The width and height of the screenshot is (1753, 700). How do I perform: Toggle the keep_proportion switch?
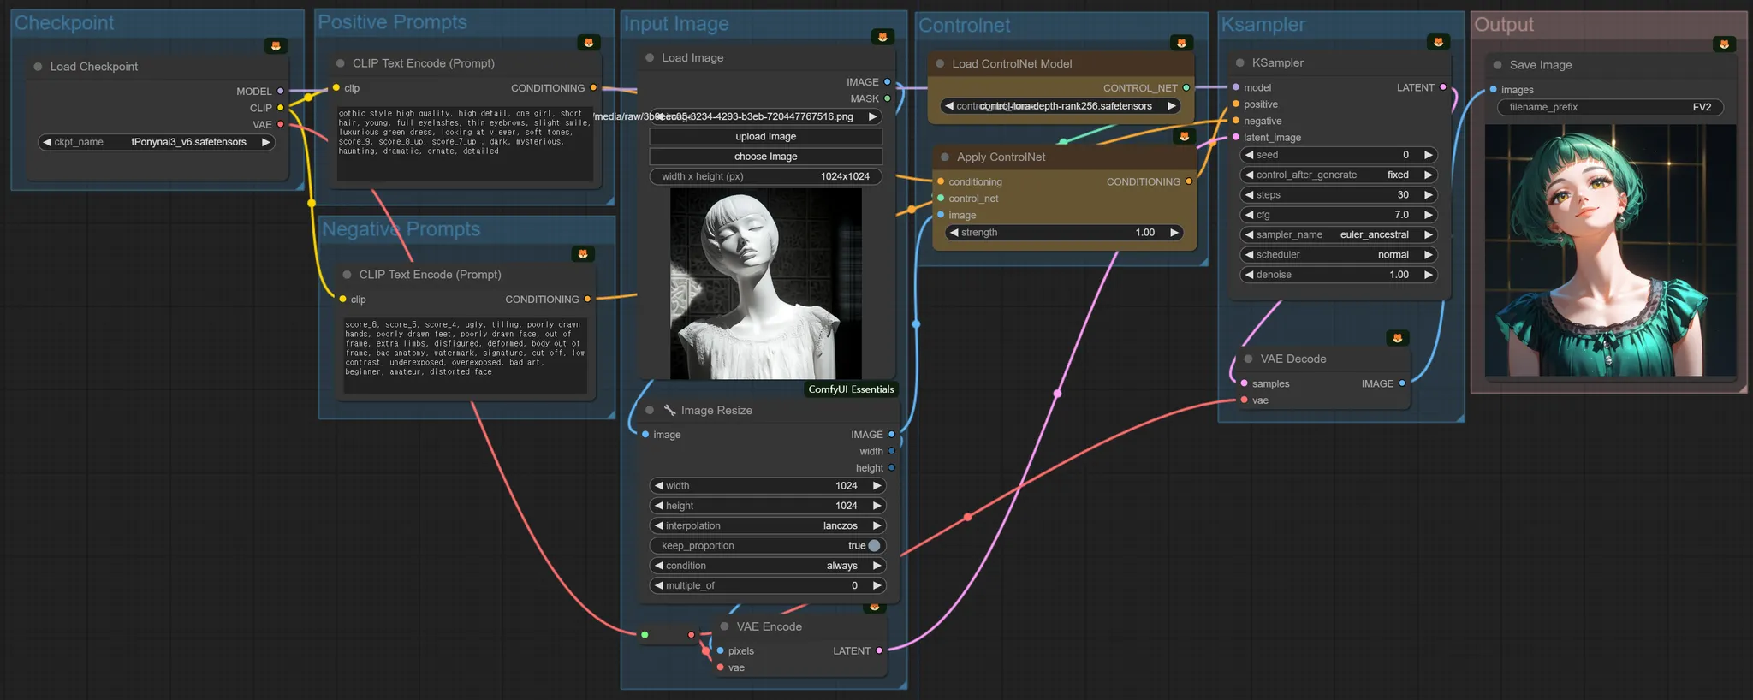[873, 546]
